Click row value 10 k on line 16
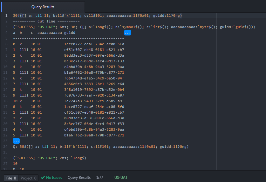Image resolution: width=266 pixels, height=182 pixels. coord(17,101)
